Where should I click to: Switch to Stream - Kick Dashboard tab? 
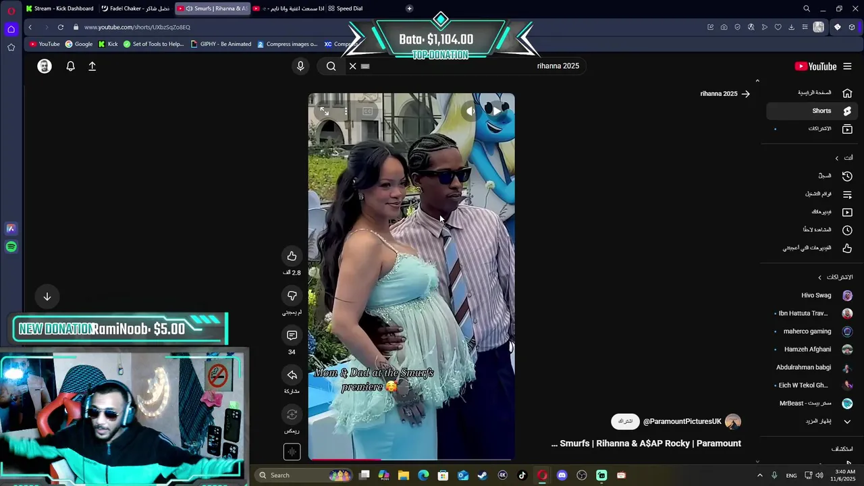59,8
